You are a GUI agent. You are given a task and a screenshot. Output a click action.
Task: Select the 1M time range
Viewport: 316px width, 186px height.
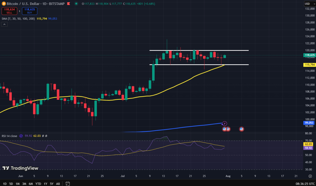click(x=18, y=184)
